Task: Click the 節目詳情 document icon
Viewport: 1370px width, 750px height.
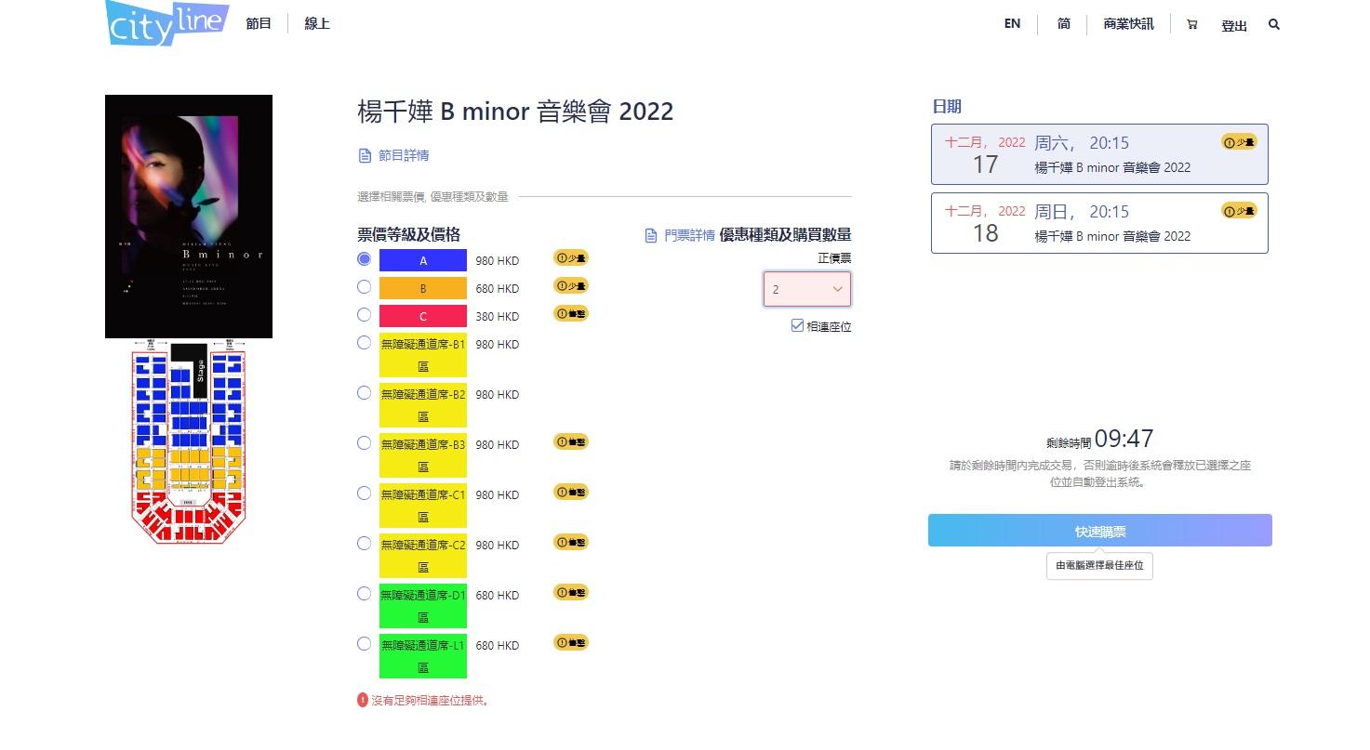Action: (x=365, y=156)
